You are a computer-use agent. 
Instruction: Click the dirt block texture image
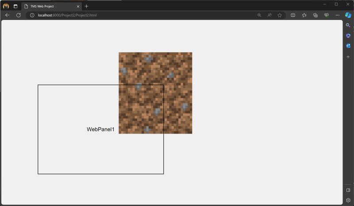155,93
